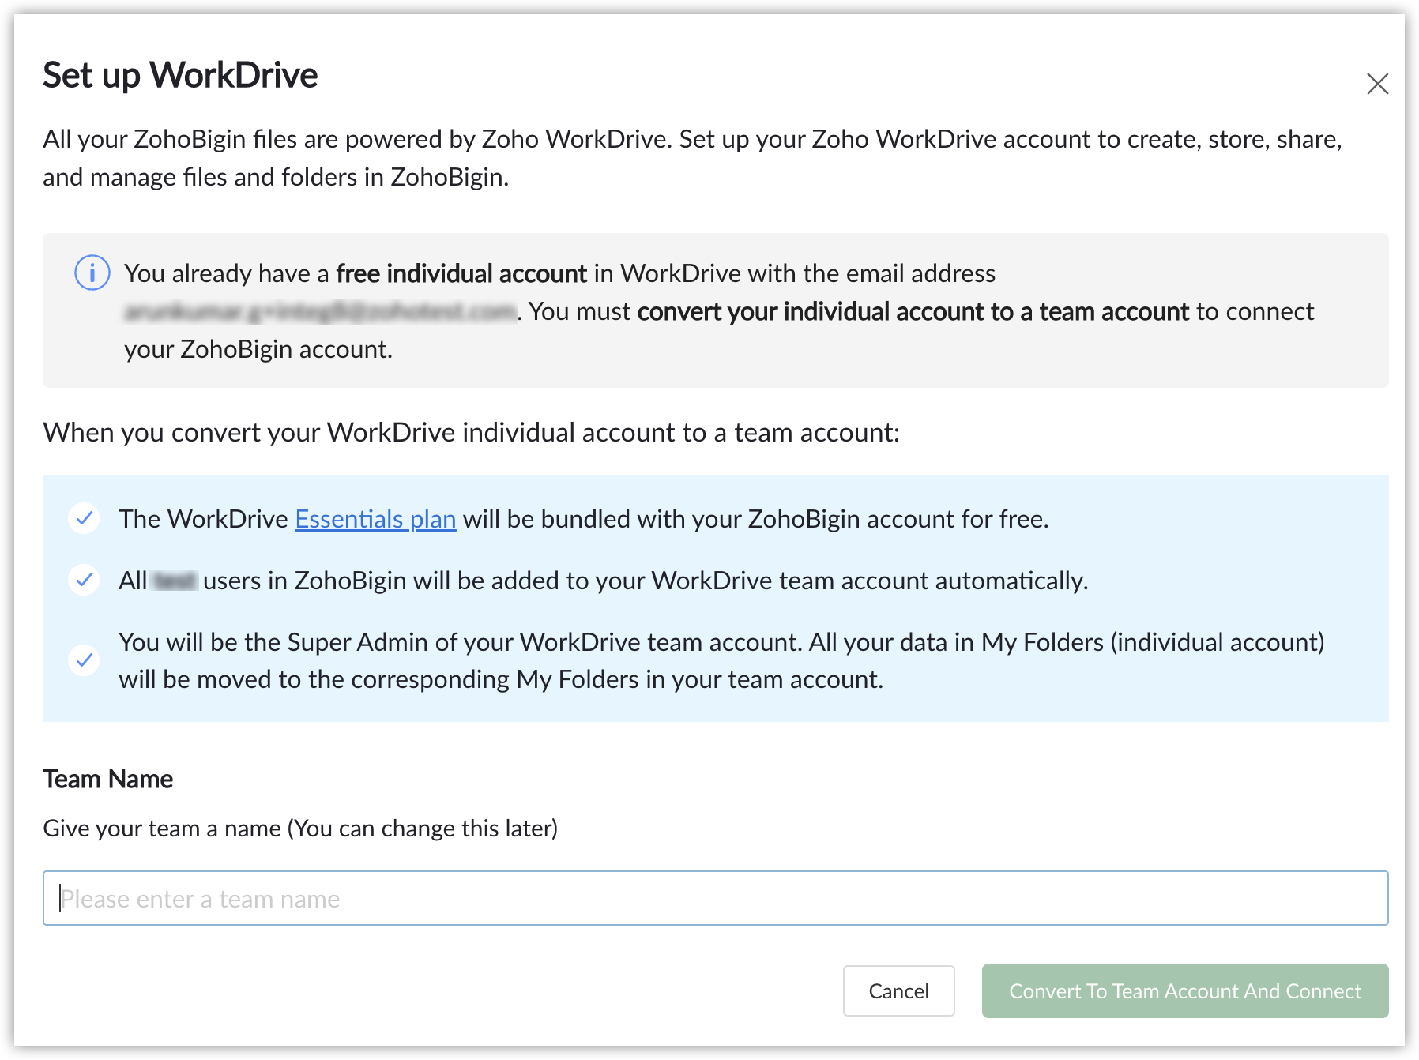Click 'Give your team a name' helper text
Image resolution: width=1419 pixels, height=1060 pixels.
300,829
